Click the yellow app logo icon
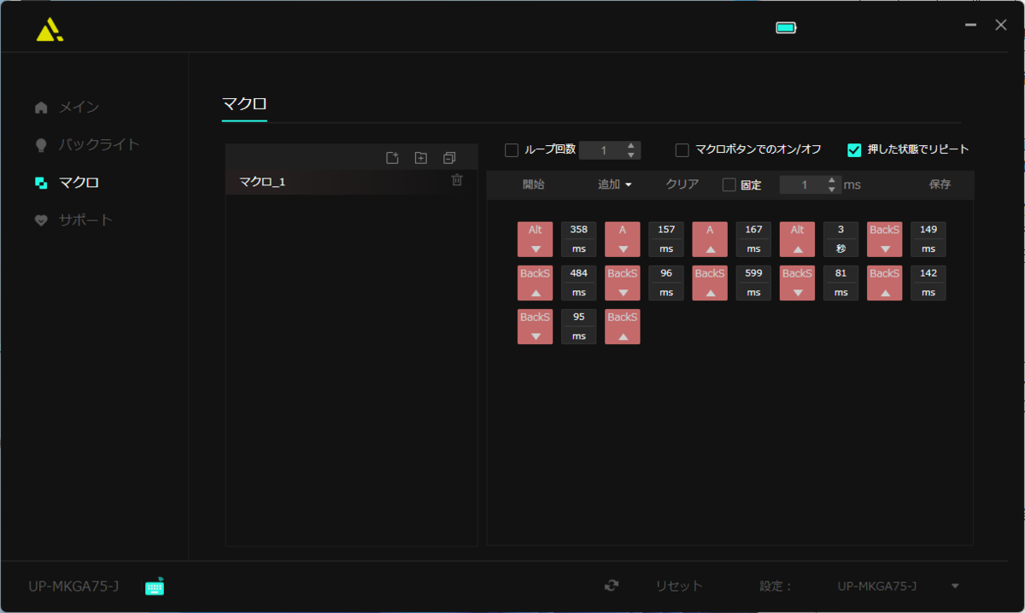1025x613 pixels. coord(49,30)
